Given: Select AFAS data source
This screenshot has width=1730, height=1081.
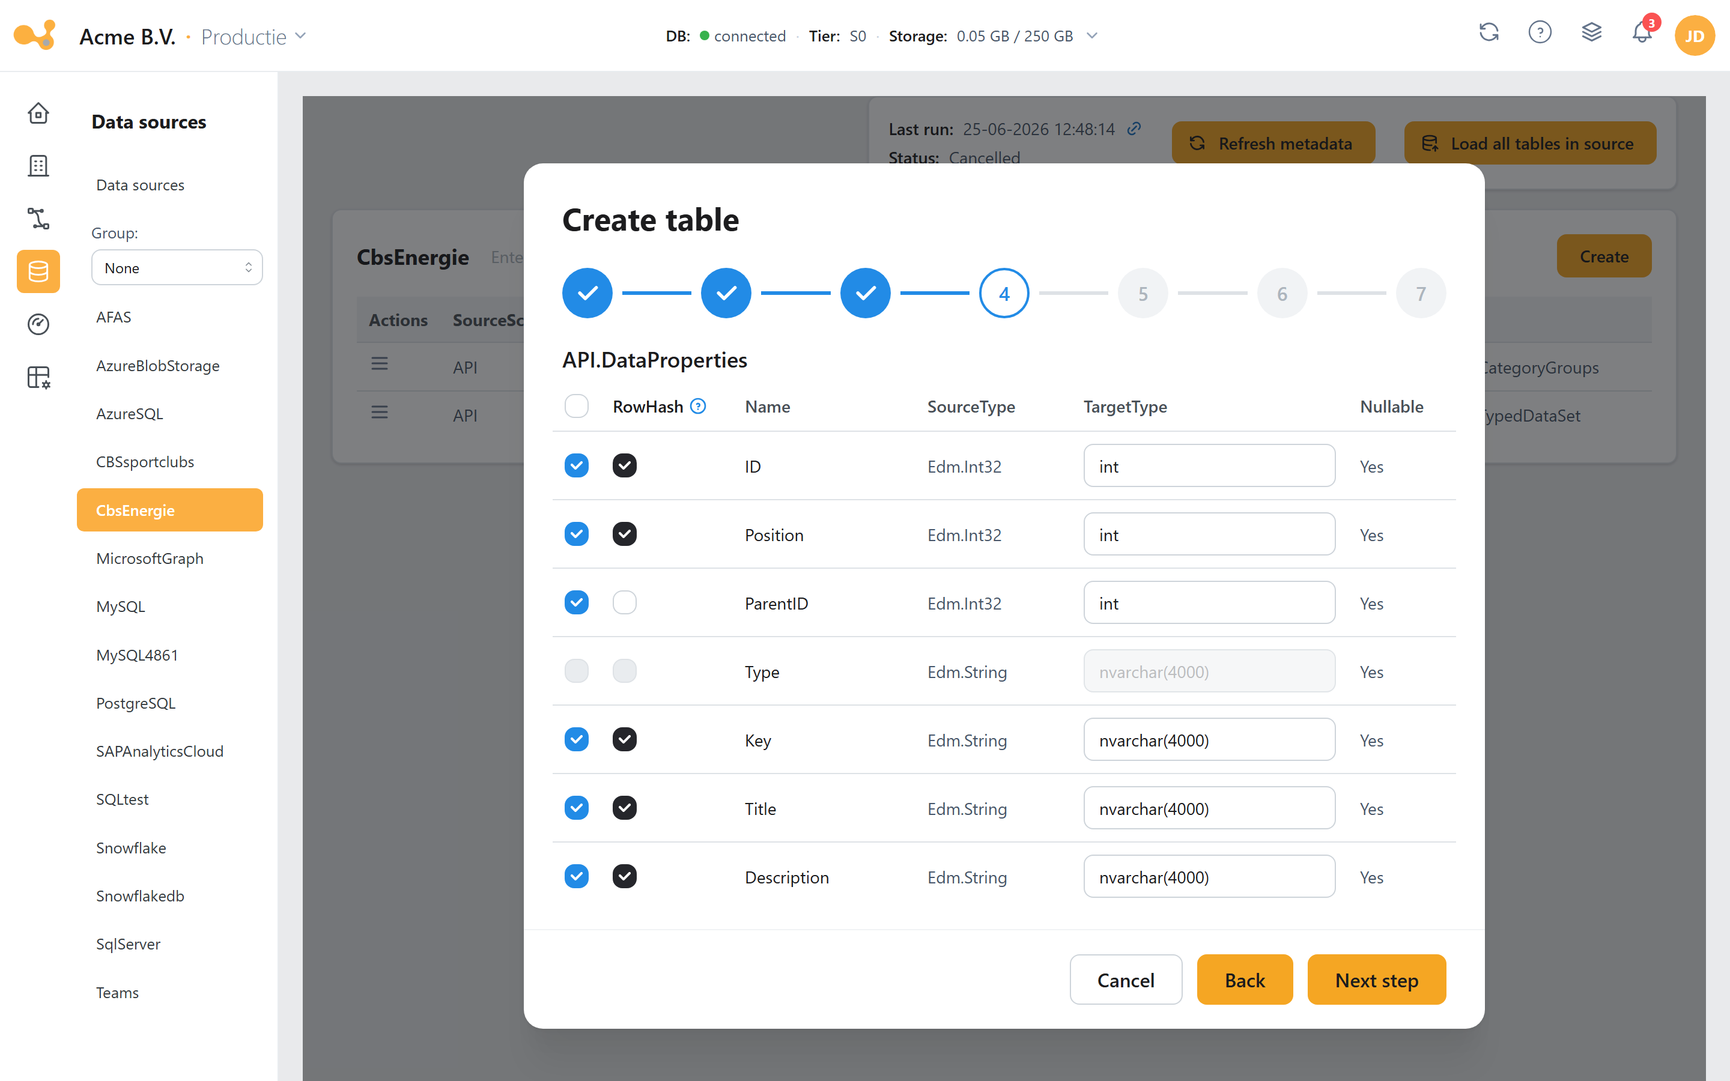Looking at the screenshot, I should tap(114, 316).
